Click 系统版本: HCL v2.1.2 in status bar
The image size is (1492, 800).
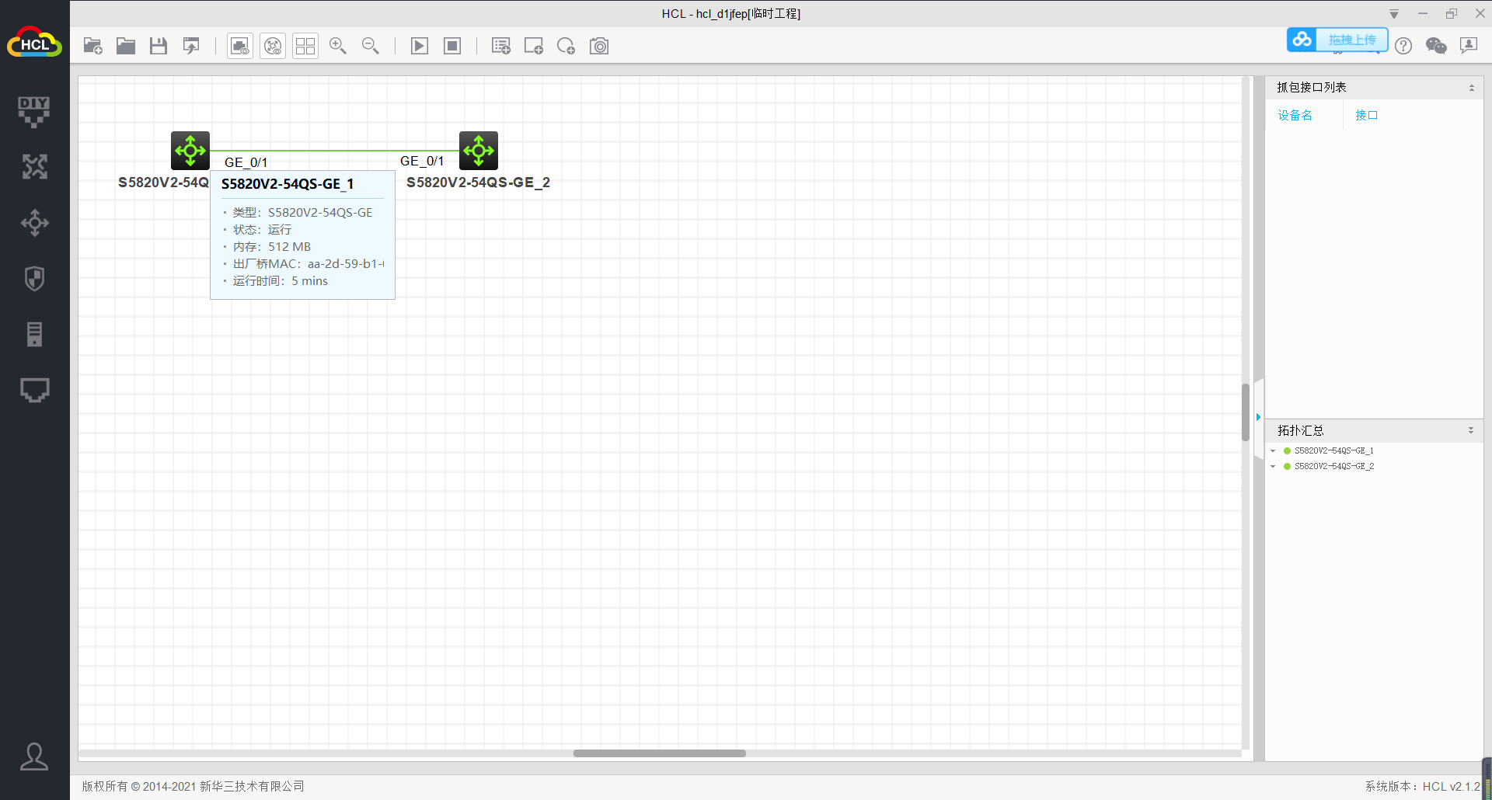tap(1422, 787)
